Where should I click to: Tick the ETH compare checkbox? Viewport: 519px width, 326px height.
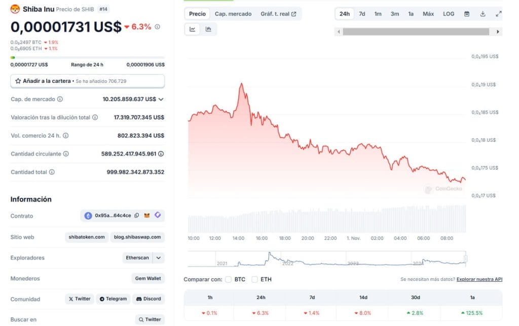click(254, 280)
